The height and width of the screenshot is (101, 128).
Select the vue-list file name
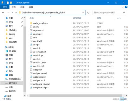[37, 59]
